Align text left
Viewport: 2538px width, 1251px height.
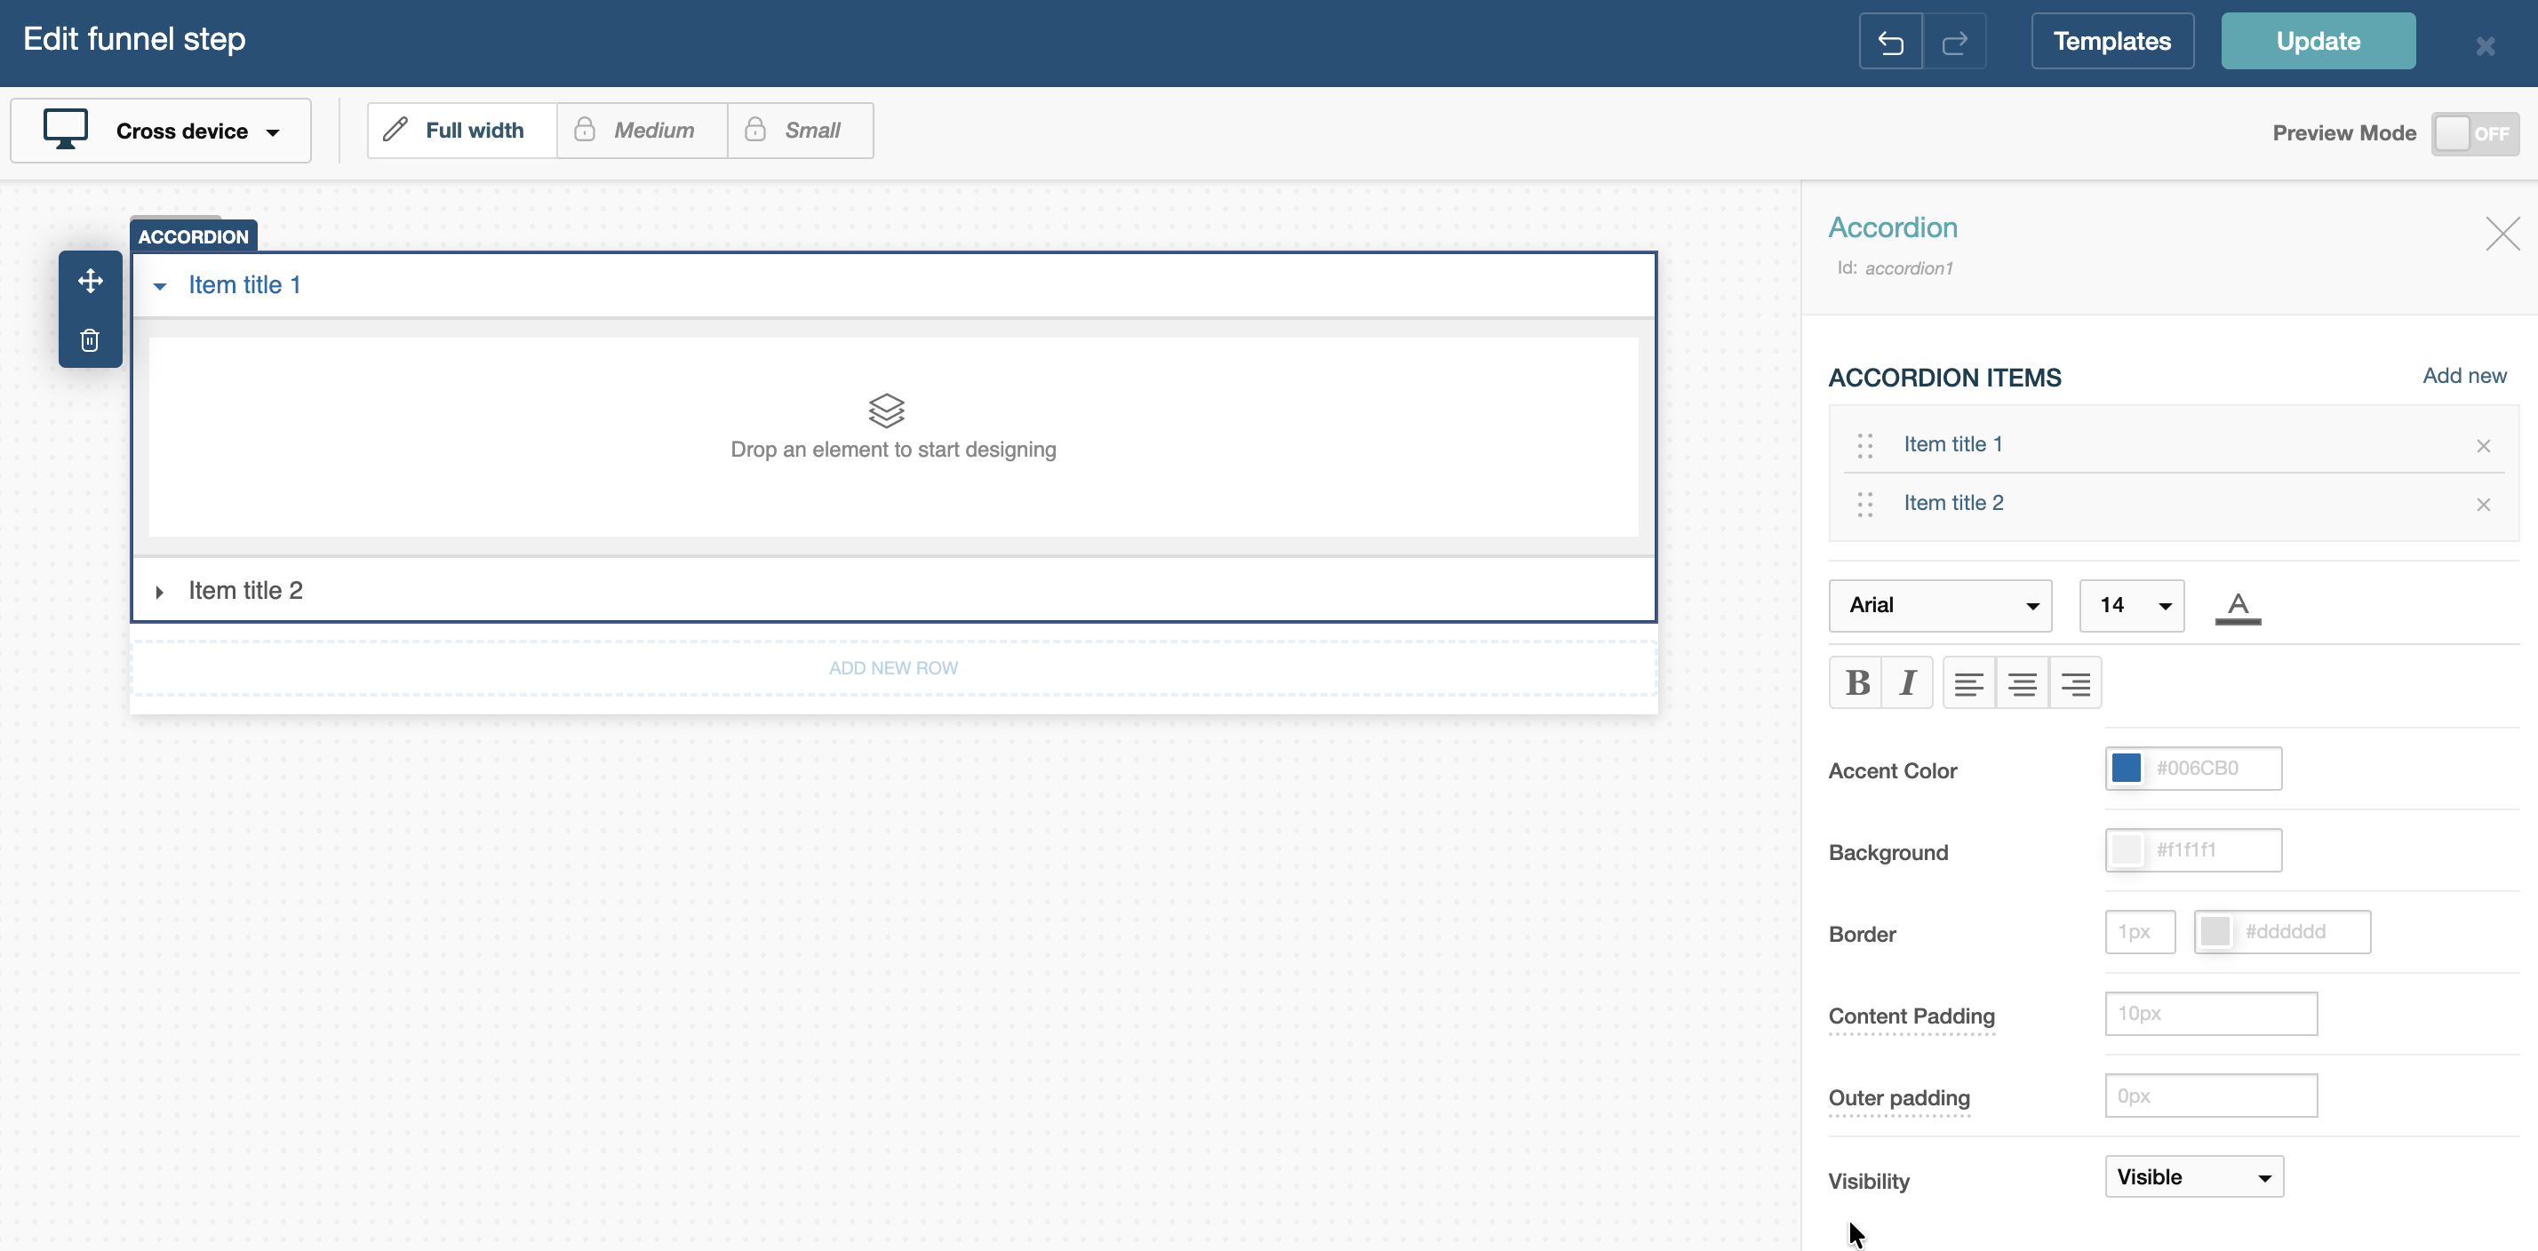point(1968,682)
